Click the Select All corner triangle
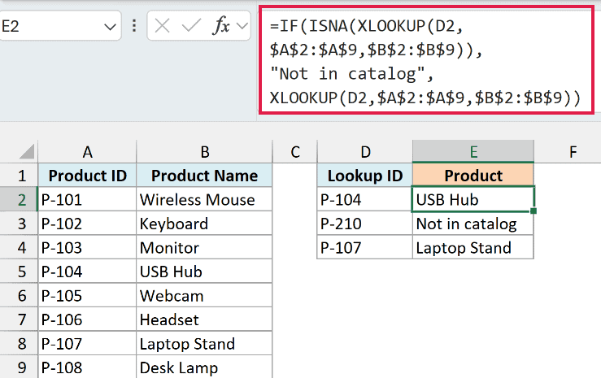 [27, 152]
